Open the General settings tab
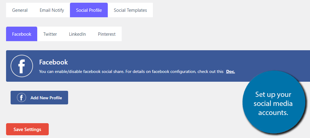The width and height of the screenshot is (310, 138). click(20, 10)
